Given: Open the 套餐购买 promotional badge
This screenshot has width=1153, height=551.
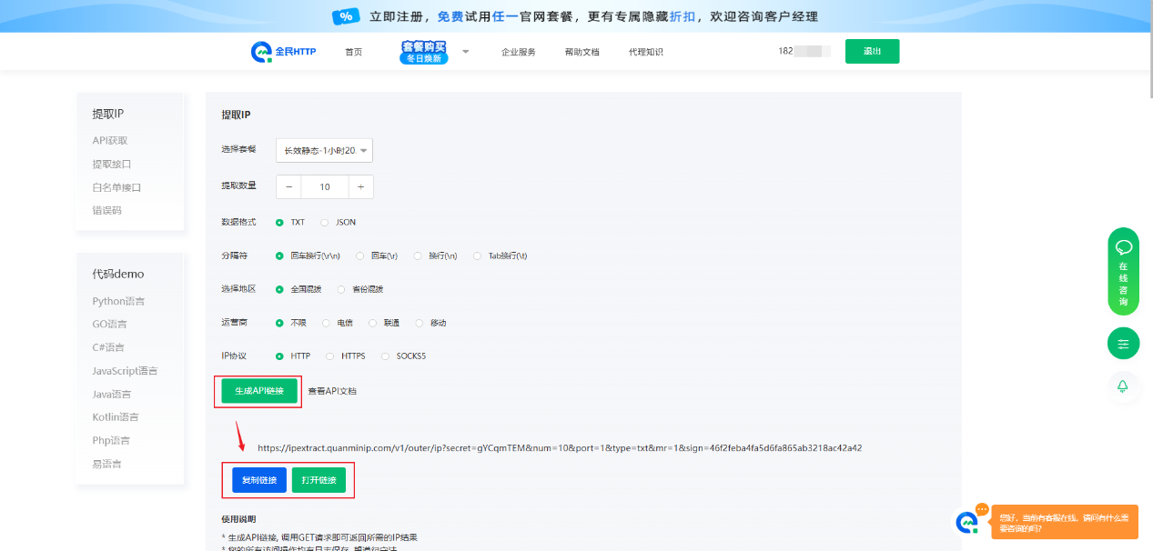Looking at the screenshot, I should [424, 52].
